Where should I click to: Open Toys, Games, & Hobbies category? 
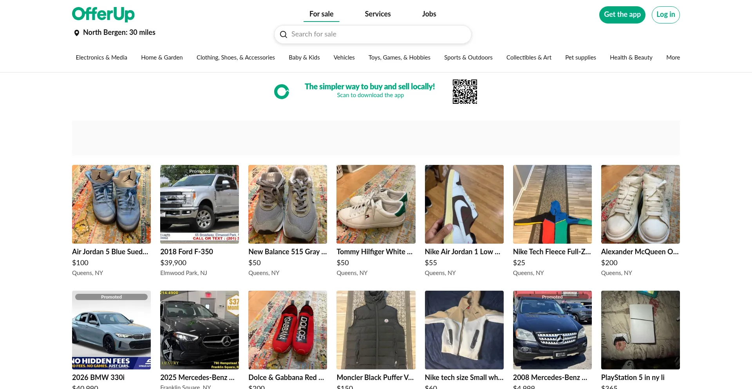pos(399,58)
